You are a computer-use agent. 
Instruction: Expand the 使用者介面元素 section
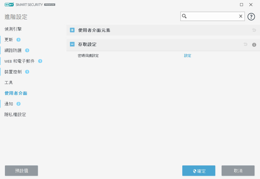(x=72, y=30)
